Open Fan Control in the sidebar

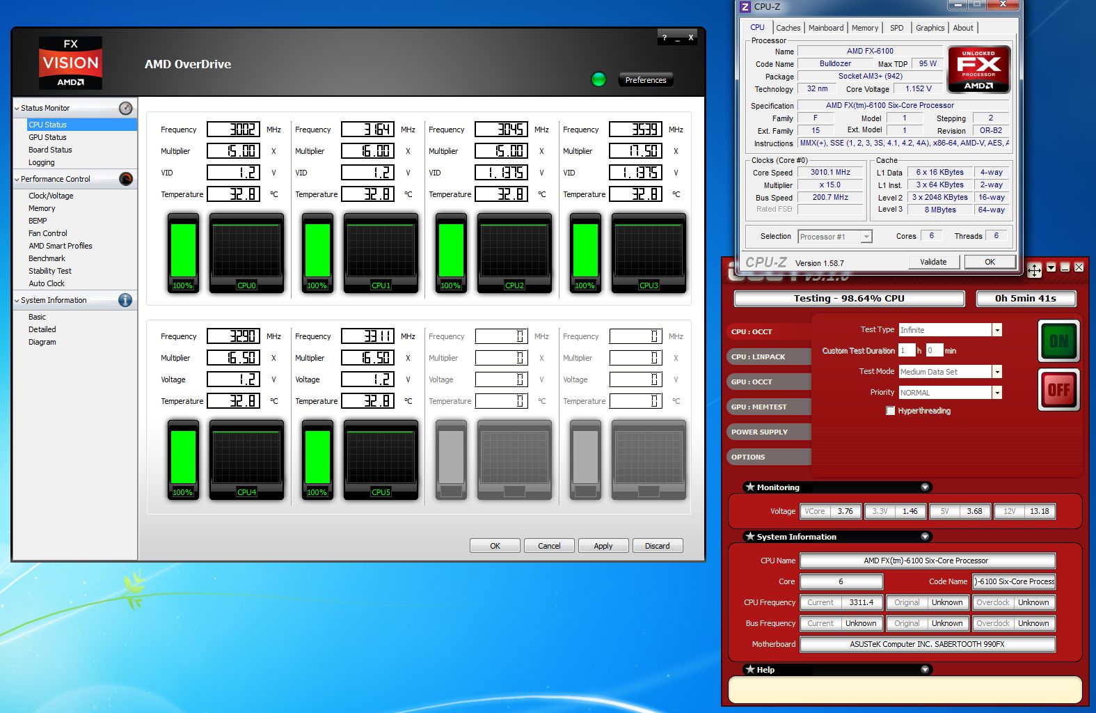coord(48,233)
